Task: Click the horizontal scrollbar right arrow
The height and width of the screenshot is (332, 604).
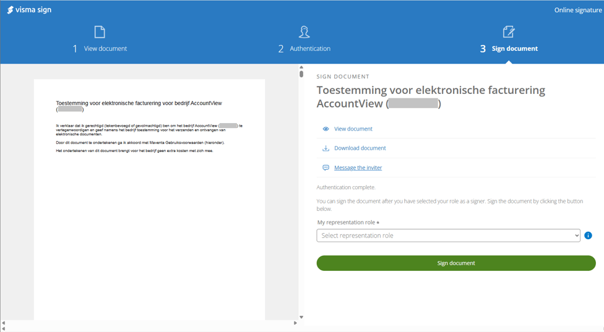Action: pyautogui.click(x=295, y=323)
